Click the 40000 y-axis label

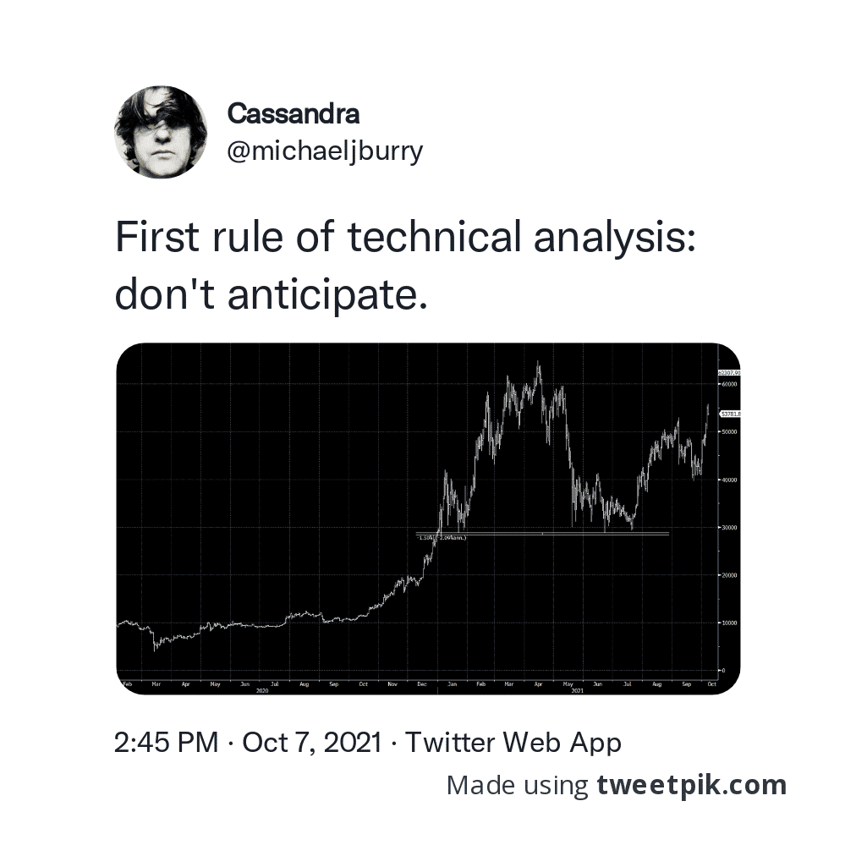click(729, 480)
